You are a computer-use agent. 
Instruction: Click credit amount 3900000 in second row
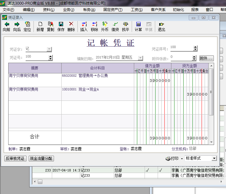pos(197,94)
